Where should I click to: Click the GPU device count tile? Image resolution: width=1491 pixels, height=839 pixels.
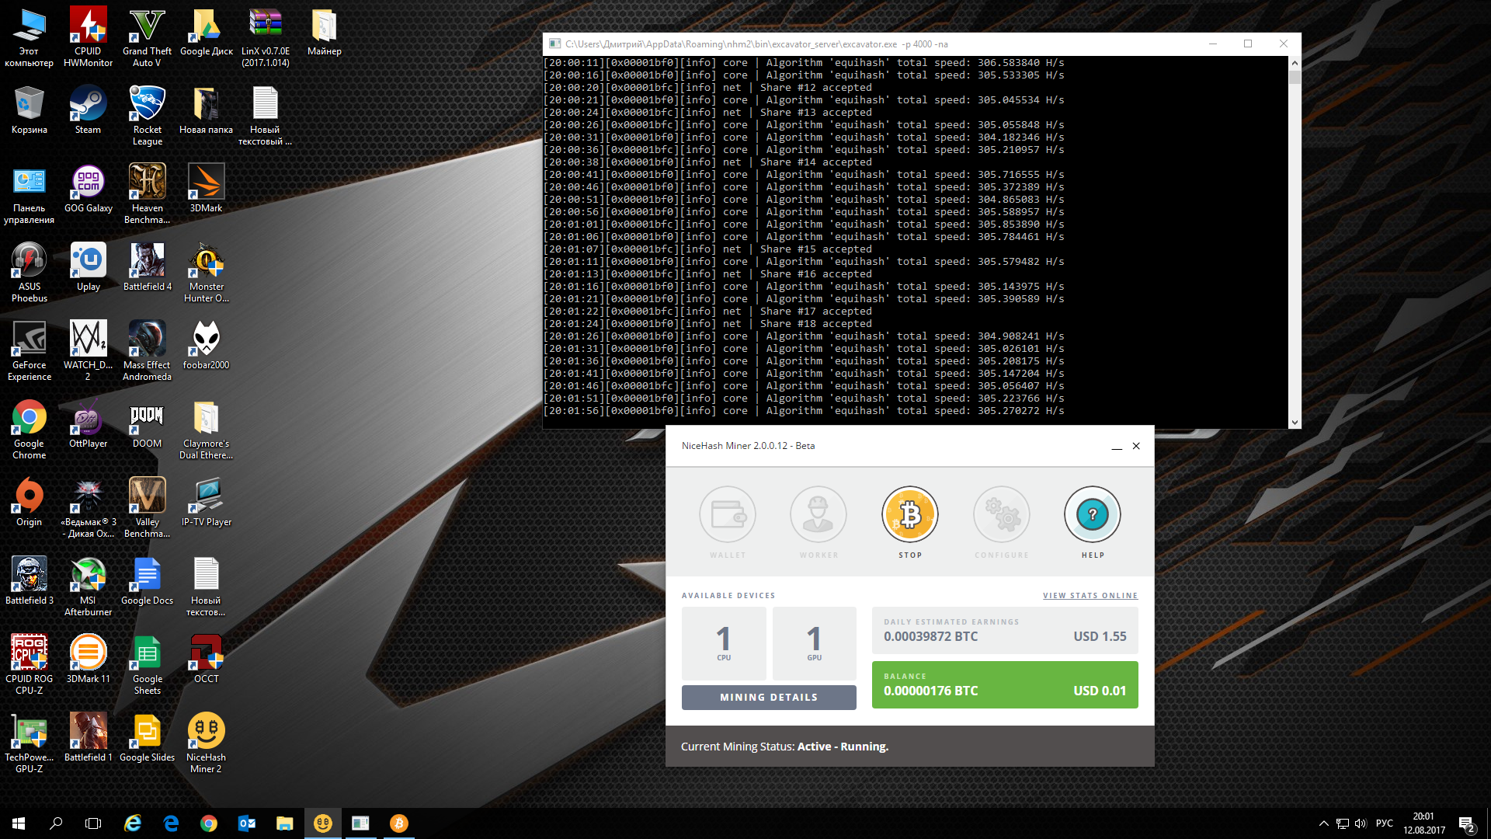(814, 643)
